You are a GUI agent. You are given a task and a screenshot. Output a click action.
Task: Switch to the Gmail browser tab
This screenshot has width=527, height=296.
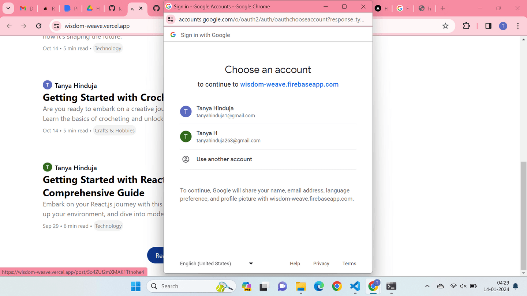click(x=26, y=8)
